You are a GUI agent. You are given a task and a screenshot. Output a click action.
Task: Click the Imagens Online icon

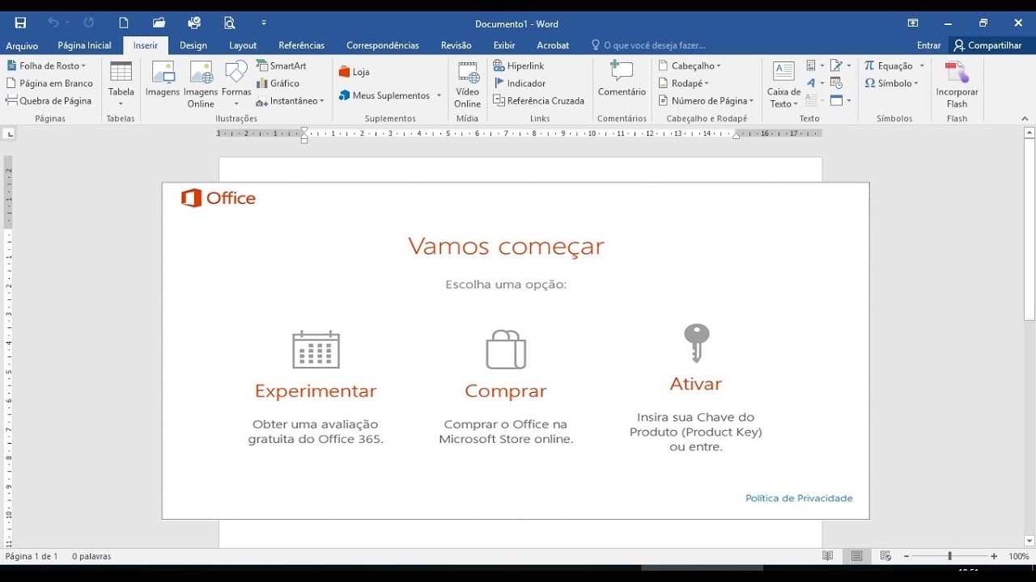coord(201,84)
